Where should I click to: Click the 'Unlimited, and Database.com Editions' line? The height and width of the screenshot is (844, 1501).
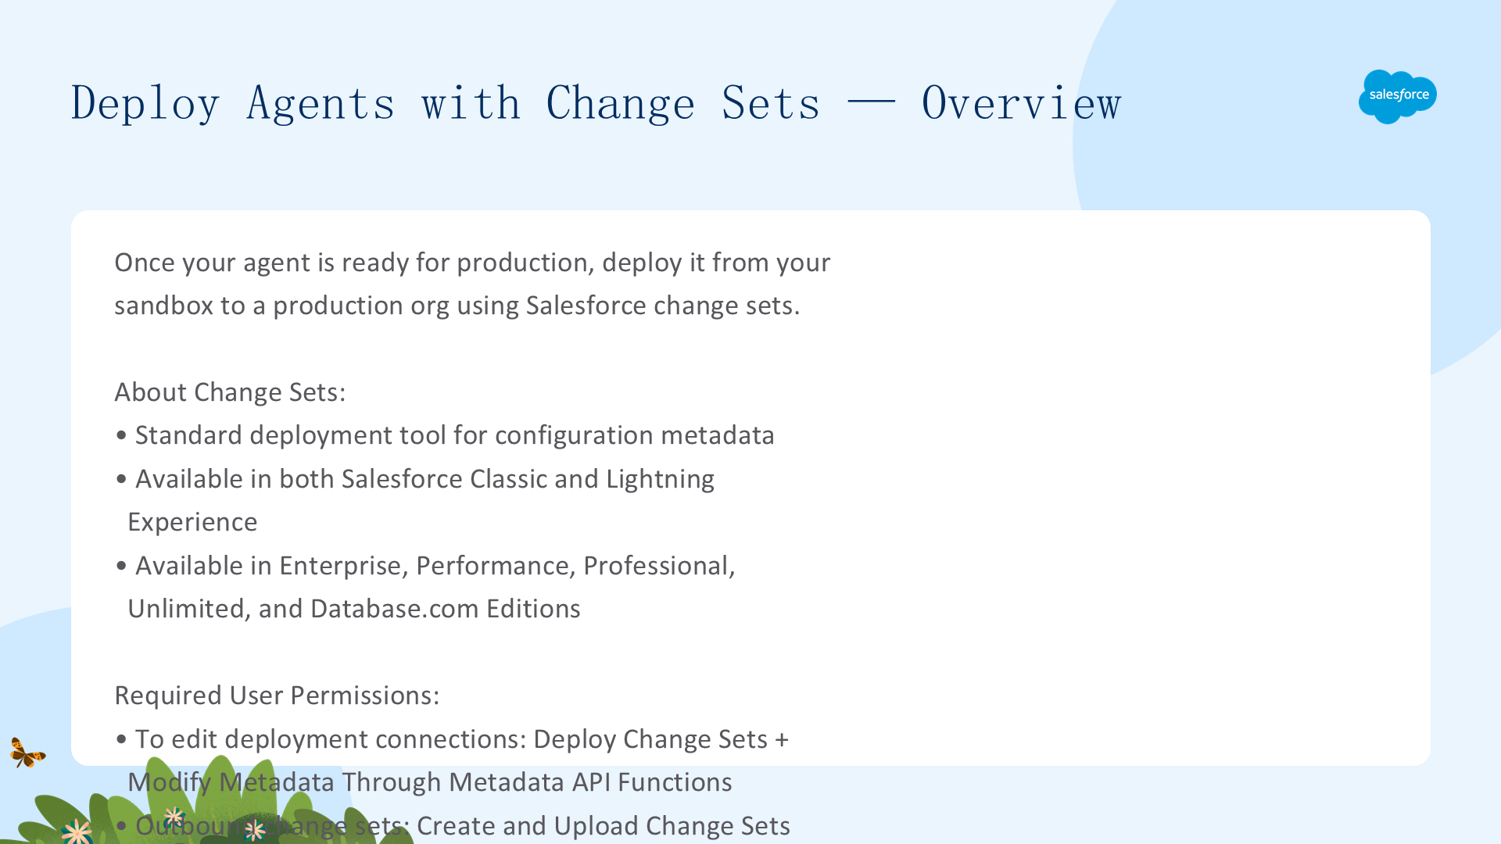click(x=354, y=609)
